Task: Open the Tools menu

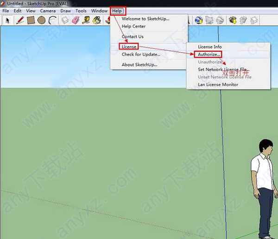Action: [81, 11]
